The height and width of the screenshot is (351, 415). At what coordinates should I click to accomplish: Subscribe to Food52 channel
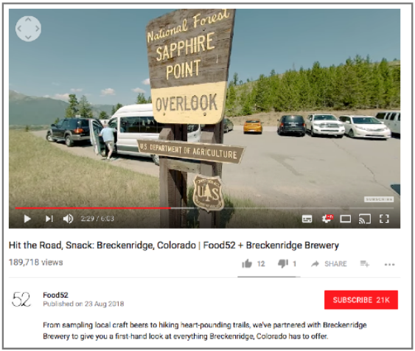(x=361, y=299)
